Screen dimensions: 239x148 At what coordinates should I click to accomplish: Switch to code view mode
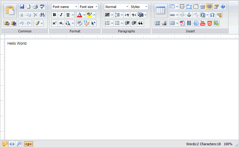tap(12, 144)
